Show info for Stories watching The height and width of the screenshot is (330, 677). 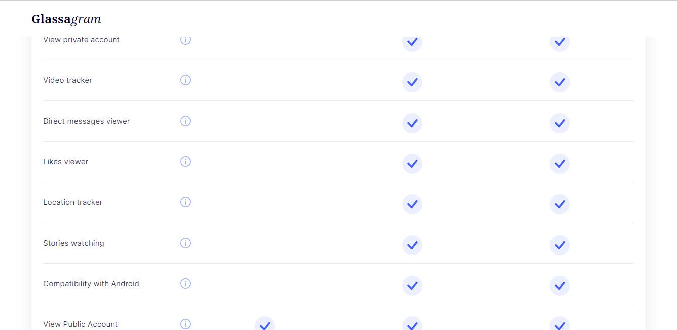tap(185, 243)
